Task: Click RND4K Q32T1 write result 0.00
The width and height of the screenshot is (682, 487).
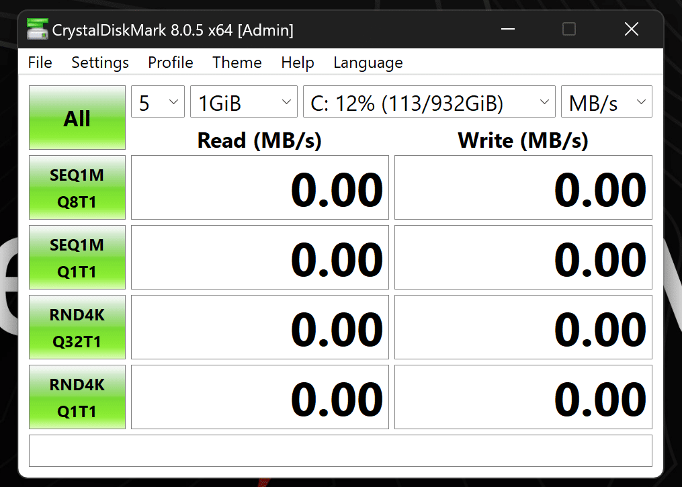Action: click(523, 327)
